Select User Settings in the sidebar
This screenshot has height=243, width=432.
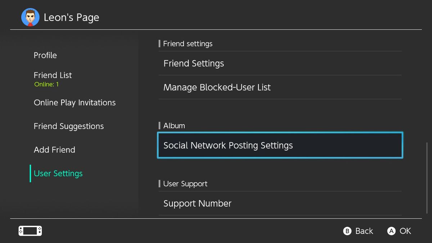(x=58, y=173)
